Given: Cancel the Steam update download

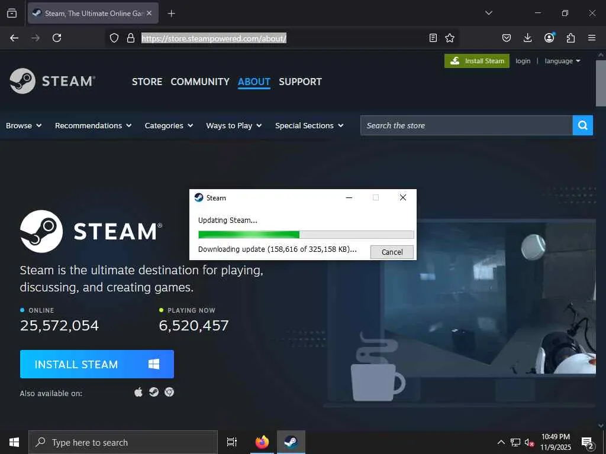Looking at the screenshot, I should click(392, 252).
